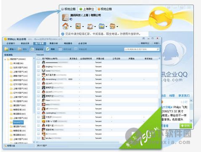
Task: Switch to the 消息记录 tab
Action: pos(25,43)
